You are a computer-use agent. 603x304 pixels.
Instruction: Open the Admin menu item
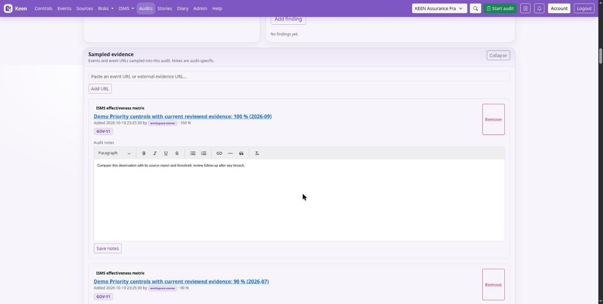tap(200, 8)
